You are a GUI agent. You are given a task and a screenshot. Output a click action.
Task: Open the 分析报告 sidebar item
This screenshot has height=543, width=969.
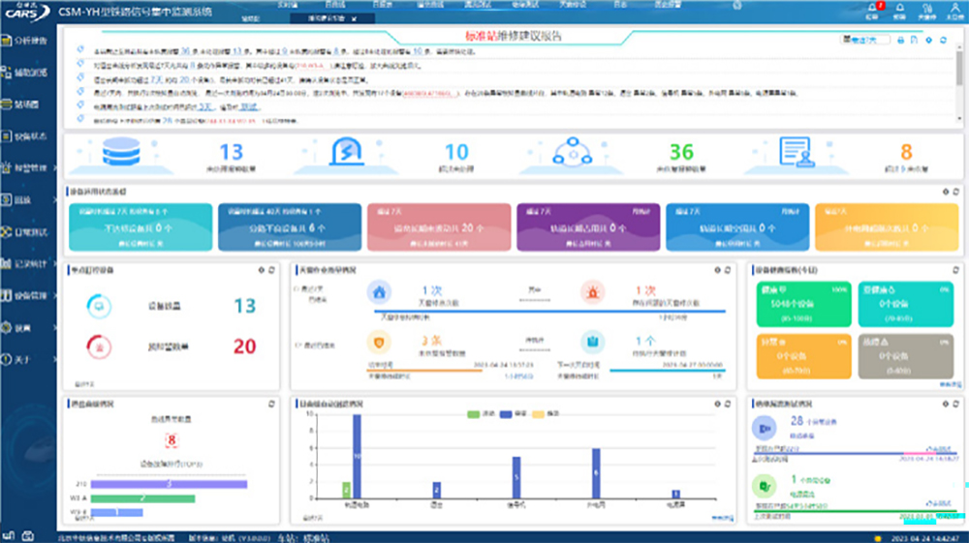point(29,41)
